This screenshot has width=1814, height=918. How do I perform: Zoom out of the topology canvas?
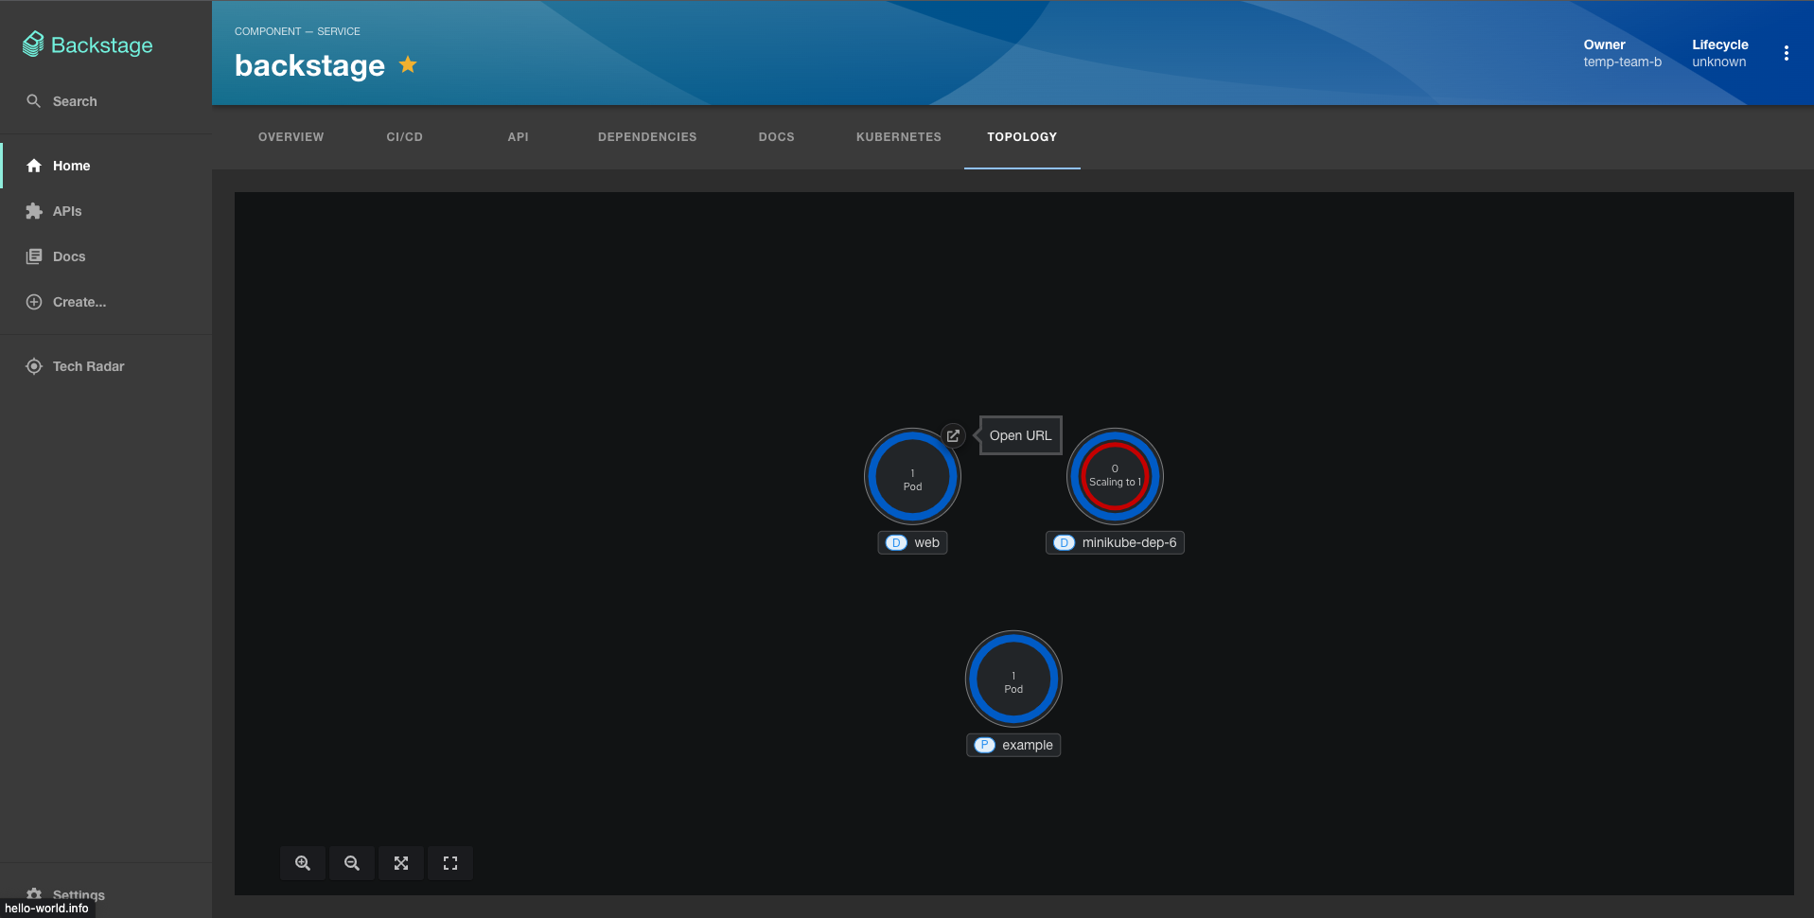click(351, 862)
